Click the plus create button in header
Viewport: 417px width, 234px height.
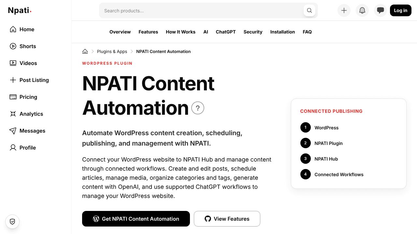pyautogui.click(x=344, y=10)
